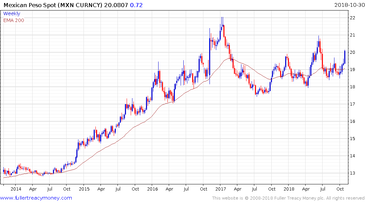This screenshot has height=203, width=365.
Task: Open the www.fullertreacymoney.com link
Action: click(x=36, y=198)
